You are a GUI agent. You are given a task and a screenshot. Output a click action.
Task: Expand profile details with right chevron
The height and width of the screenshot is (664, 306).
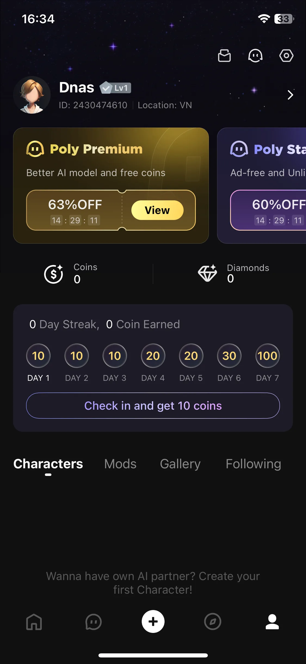click(x=290, y=95)
